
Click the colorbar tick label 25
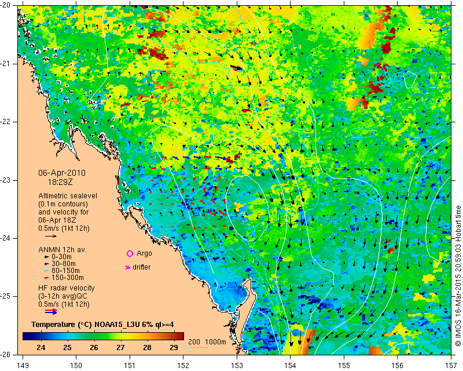[x=67, y=348]
